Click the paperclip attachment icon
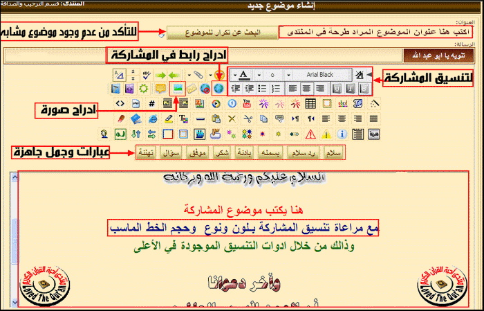The image size is (484, 311). point(197,73)
